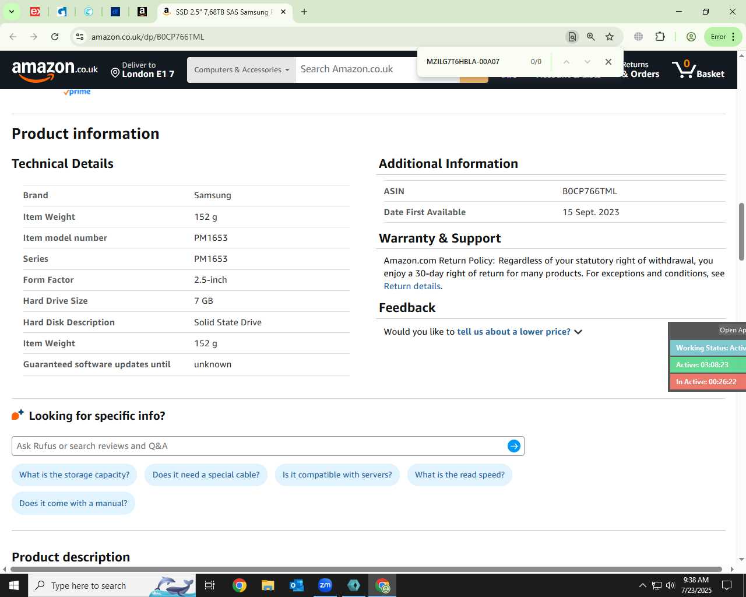Screen dimensions: 746x597
Task: Open Computers & Accessories search category dropdown
Action: point(241,70)
